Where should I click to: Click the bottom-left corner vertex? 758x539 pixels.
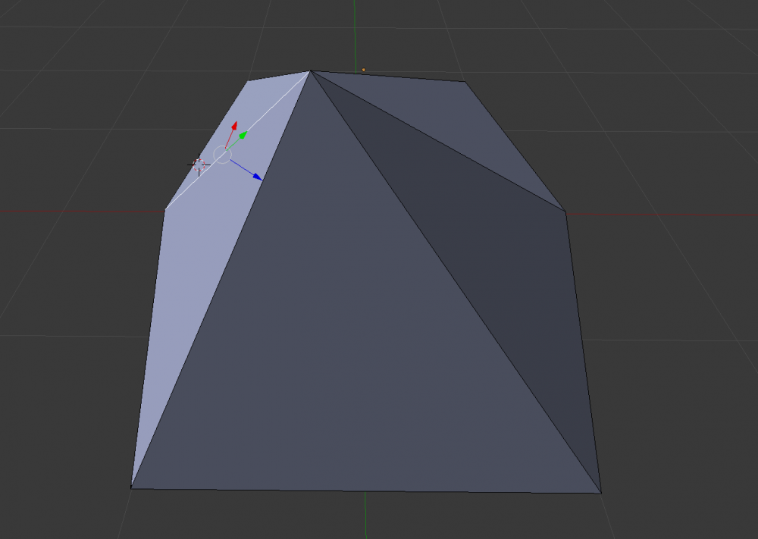point(133,487)
